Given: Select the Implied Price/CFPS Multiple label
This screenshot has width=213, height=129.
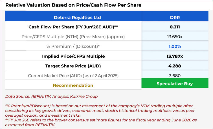Looking at the screenshot, I should [x=73, y=56].
